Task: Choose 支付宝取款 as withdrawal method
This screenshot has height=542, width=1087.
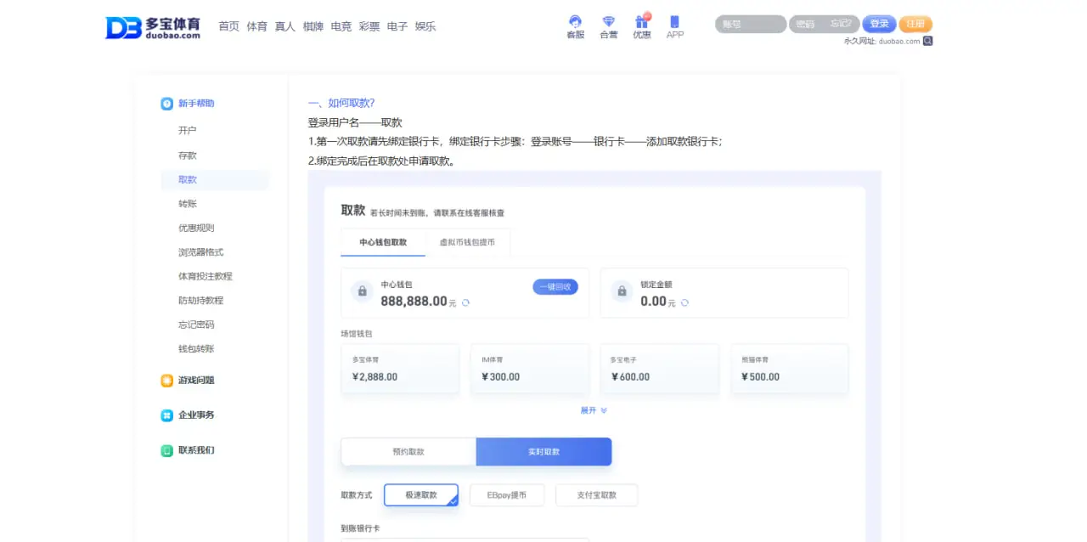Action: click(x=596, y=495)
